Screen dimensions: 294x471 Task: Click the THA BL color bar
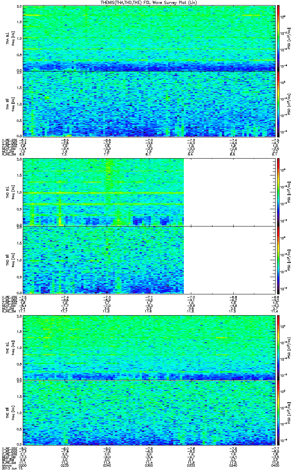[279, 38]
